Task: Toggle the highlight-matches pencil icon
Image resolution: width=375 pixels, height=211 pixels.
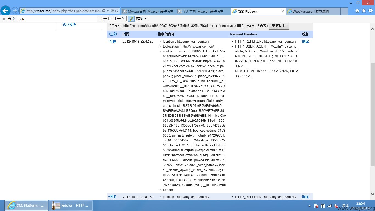Action: 131,19
